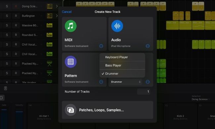Cancel the Create New Track dialog
The image size is (215, 129).
pyautogui.click(x=66, y=12)
